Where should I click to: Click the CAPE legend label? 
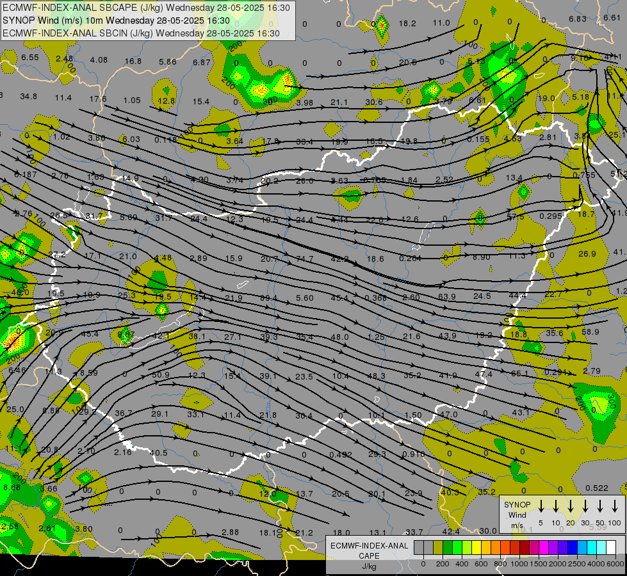[x=369, y=556]
